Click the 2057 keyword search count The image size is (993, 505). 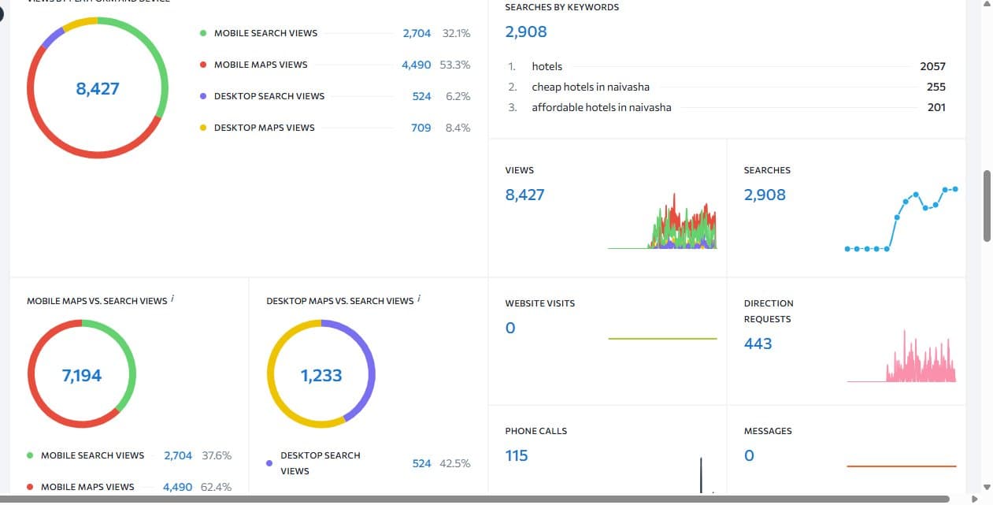click(x=932, y=67)
